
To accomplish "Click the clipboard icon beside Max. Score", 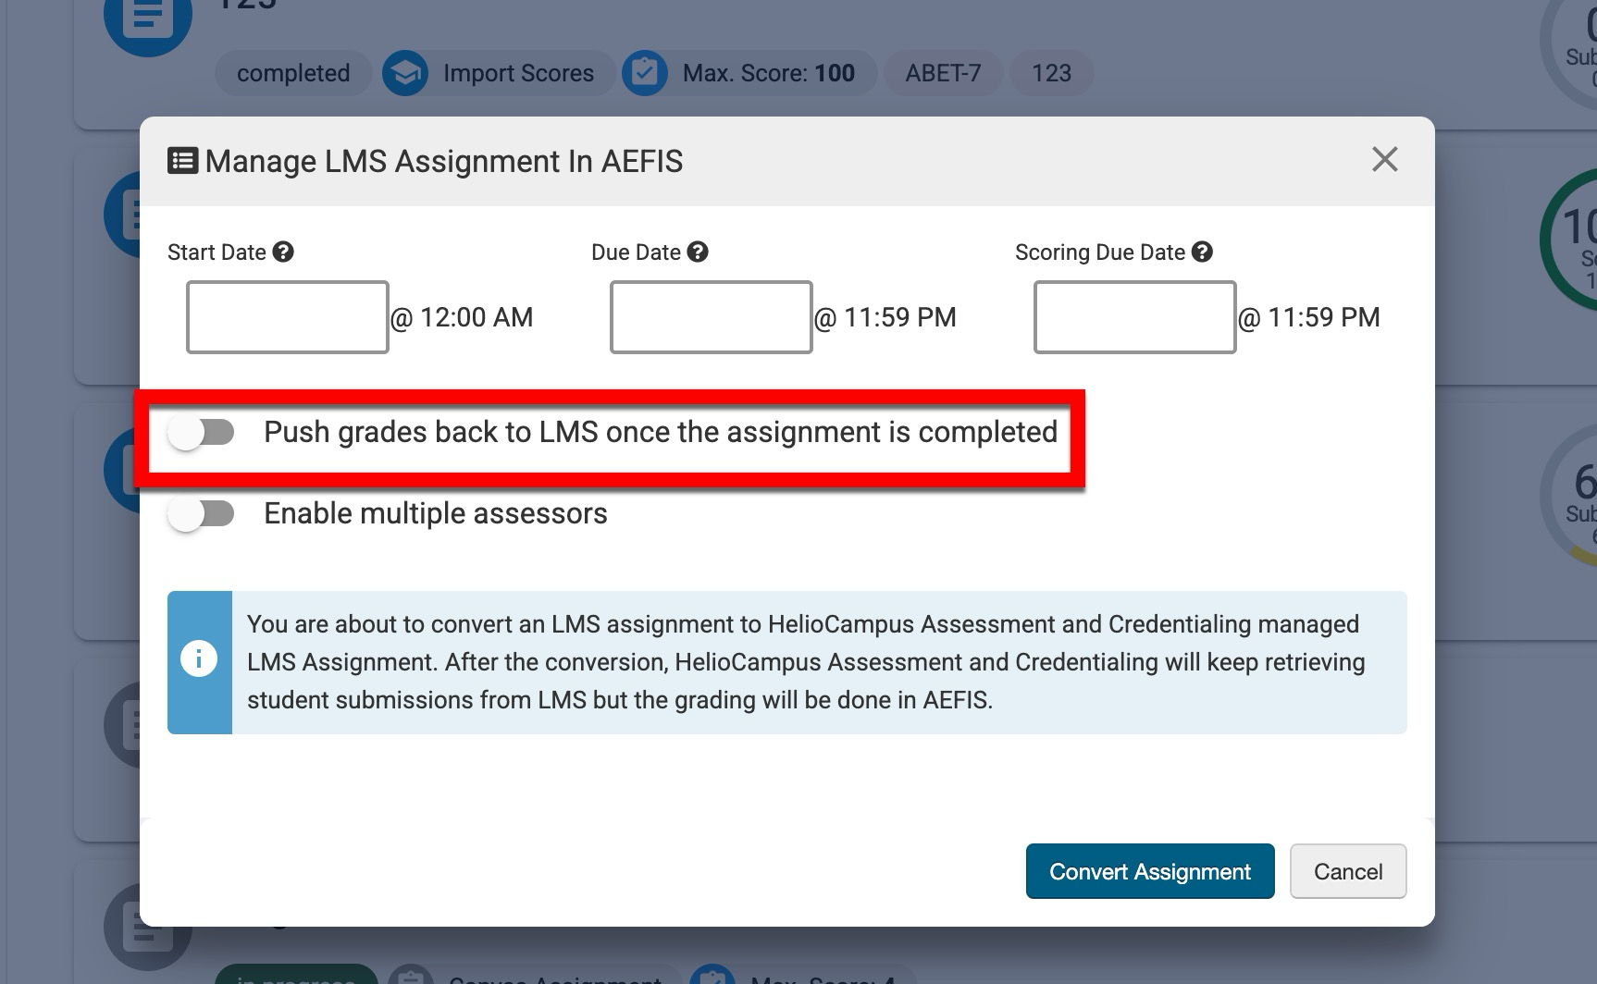I will (x=645, y=73).
